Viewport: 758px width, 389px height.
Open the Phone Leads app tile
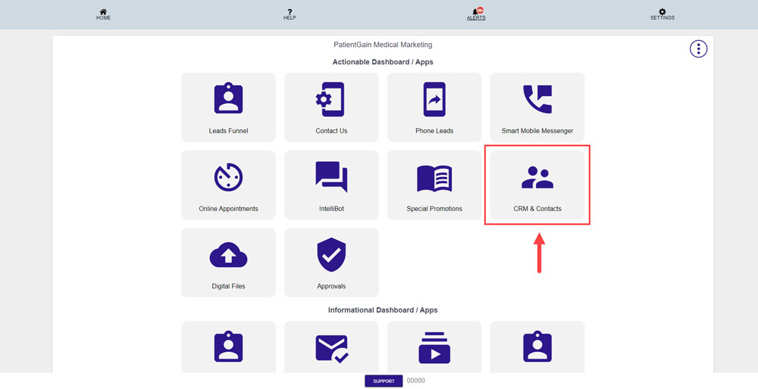coord(434,107)
